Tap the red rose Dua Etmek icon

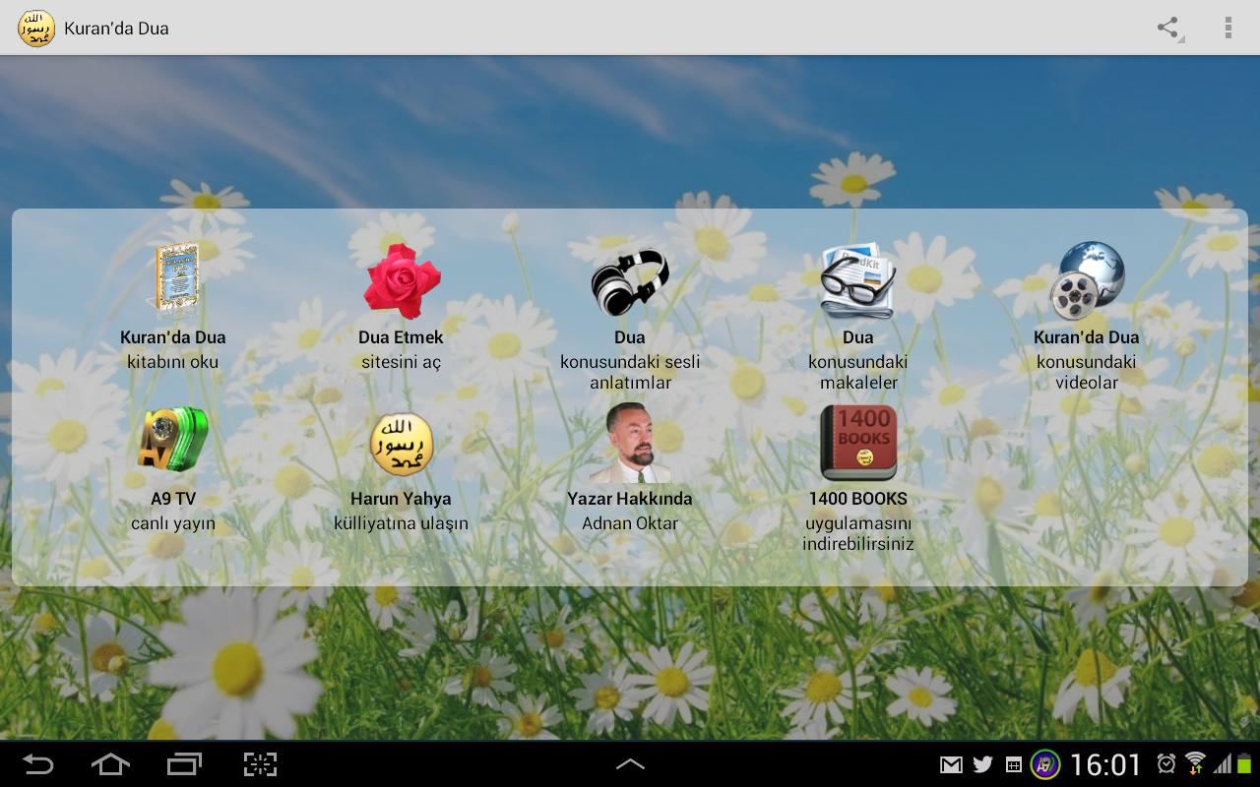[x=401, y=280]
